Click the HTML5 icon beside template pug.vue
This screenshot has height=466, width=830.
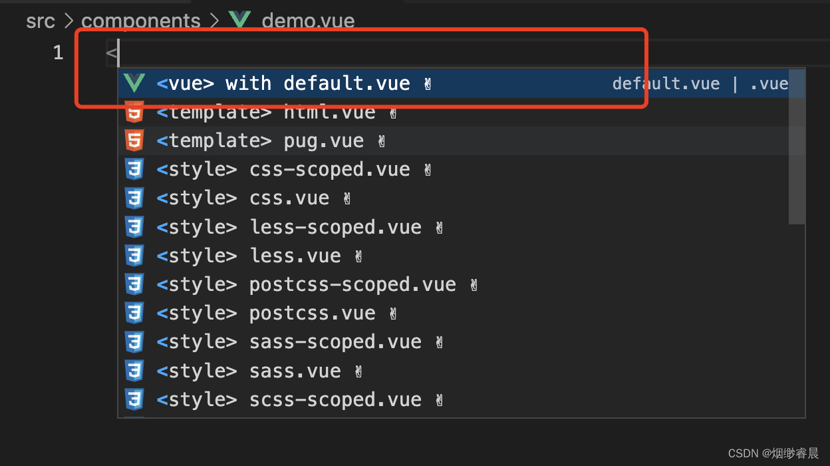(x=134, y=140)
